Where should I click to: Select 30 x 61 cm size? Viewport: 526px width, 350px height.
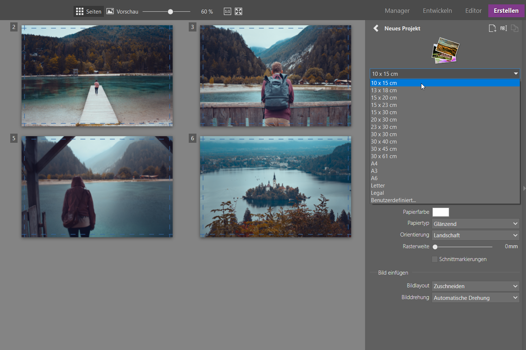tap(445, 156)
